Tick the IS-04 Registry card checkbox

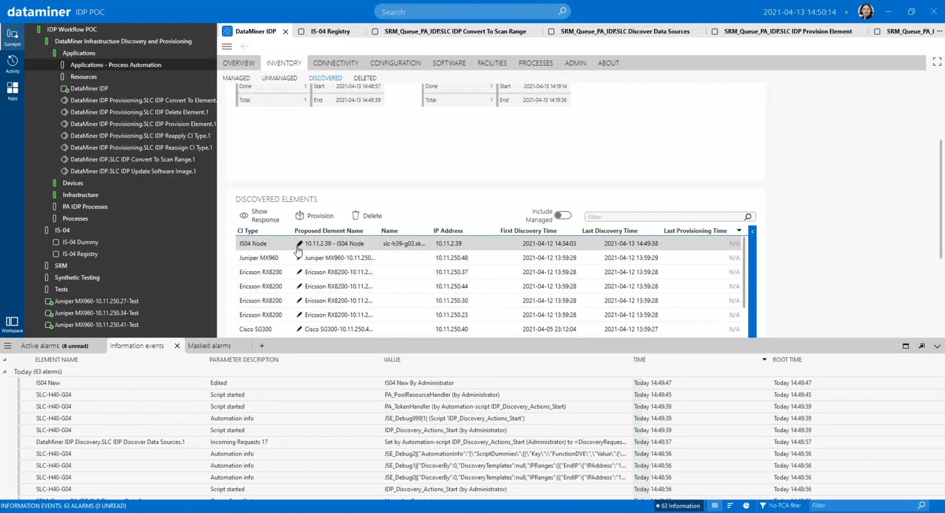tap(301, 31)
